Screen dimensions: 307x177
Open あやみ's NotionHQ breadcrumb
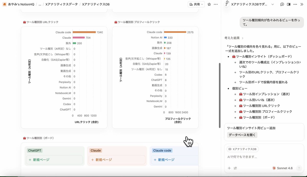click(21, 4)
